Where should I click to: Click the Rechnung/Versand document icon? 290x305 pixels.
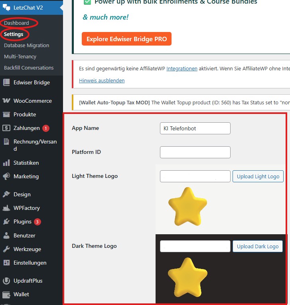point(6,142)
